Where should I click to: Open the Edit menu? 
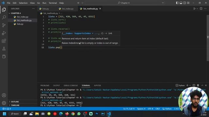pyautogui.click(x=14, y=3)
